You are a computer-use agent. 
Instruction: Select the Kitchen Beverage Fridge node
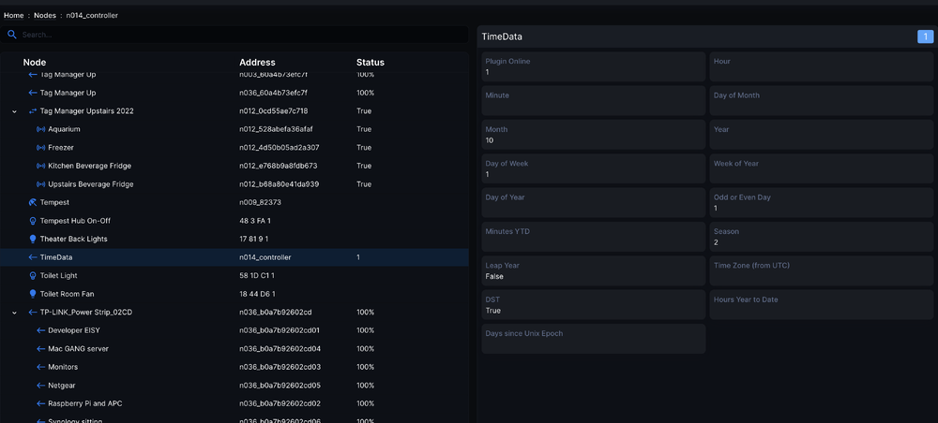pyautogui.click(x=87, y=166)
